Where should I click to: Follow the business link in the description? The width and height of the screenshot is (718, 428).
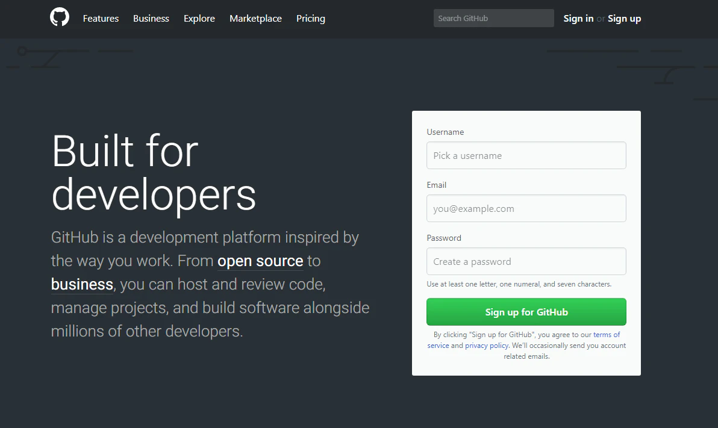click(82, 284)
